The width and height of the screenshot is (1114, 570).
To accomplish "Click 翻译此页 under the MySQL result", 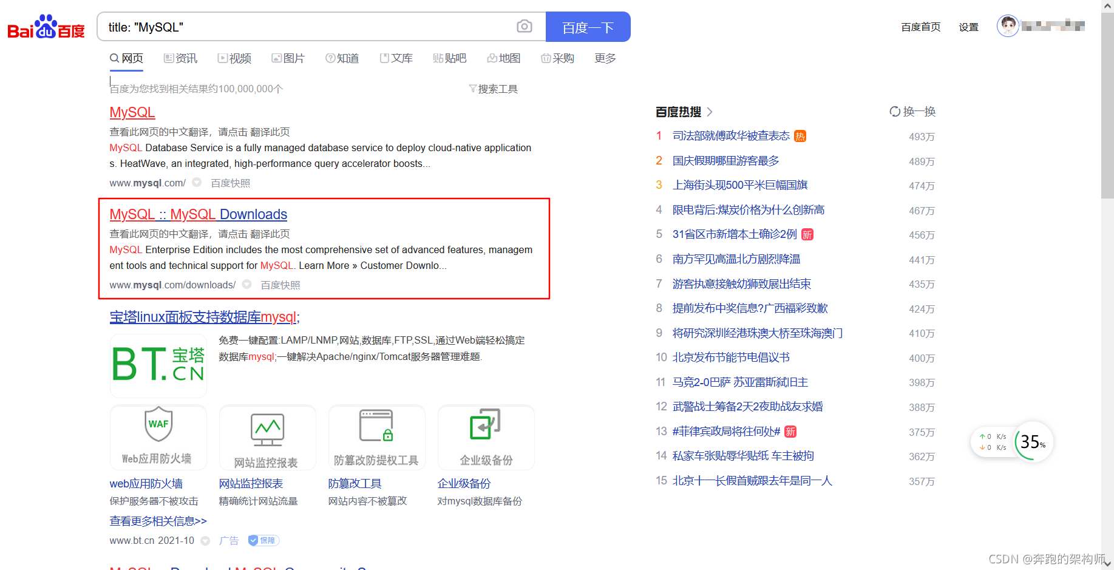I will tap(270, 132).
